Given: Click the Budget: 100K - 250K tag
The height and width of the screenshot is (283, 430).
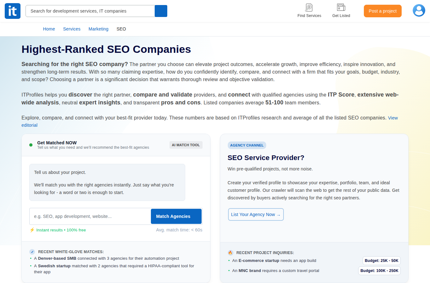Looking at the screenshot, I should (379, 271).
